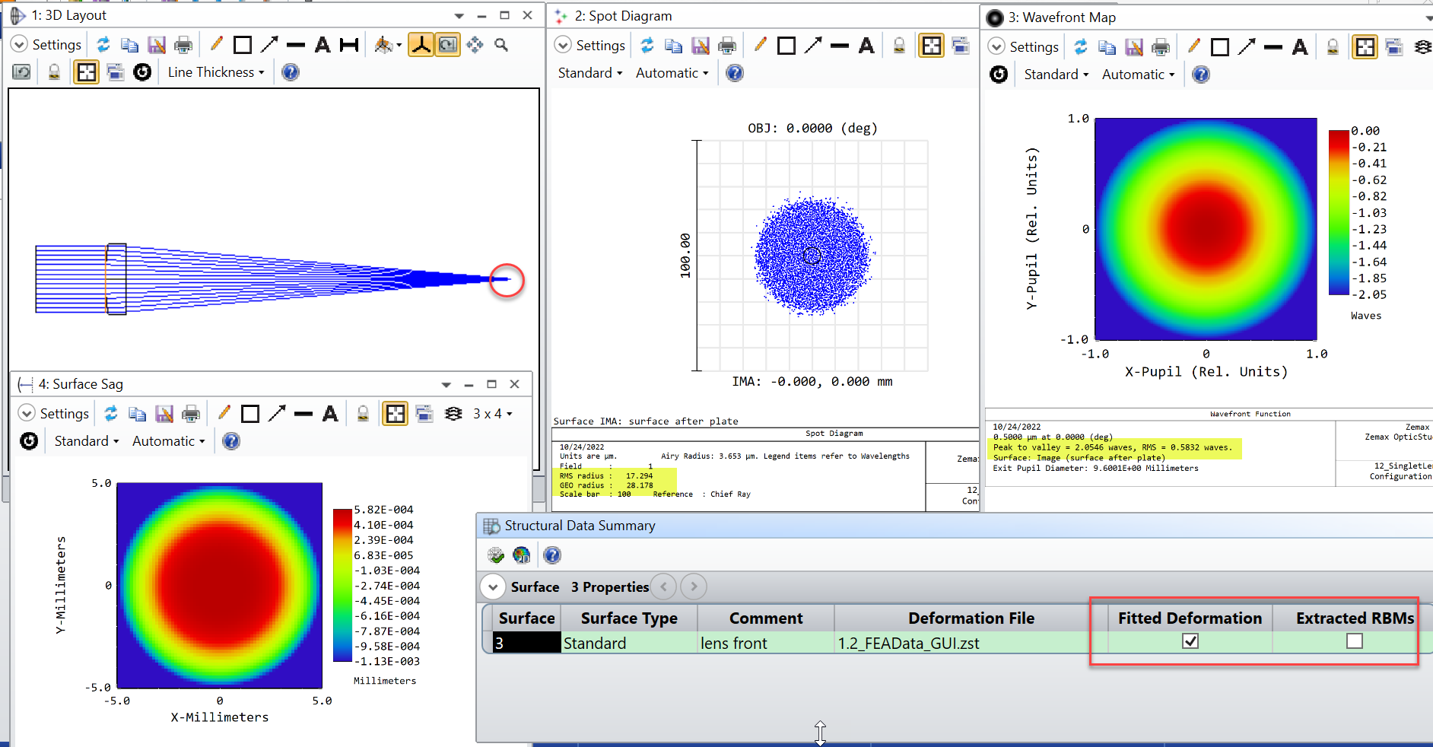Print the 3D Layout window
This screenshot has height=747, width=1433.
coord(183,45)
